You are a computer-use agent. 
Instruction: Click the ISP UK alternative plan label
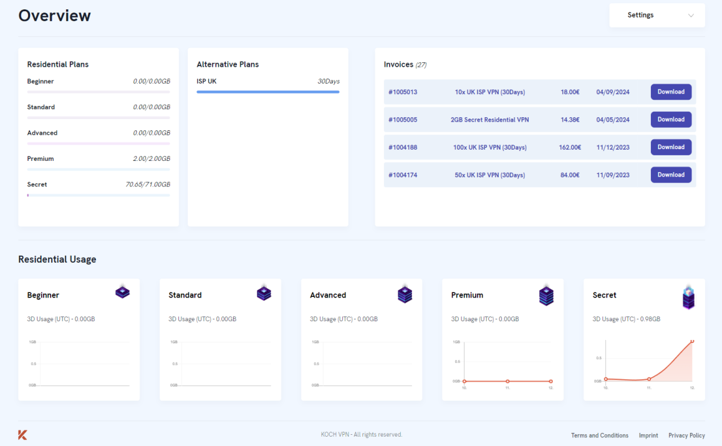[x=206, y=81]
